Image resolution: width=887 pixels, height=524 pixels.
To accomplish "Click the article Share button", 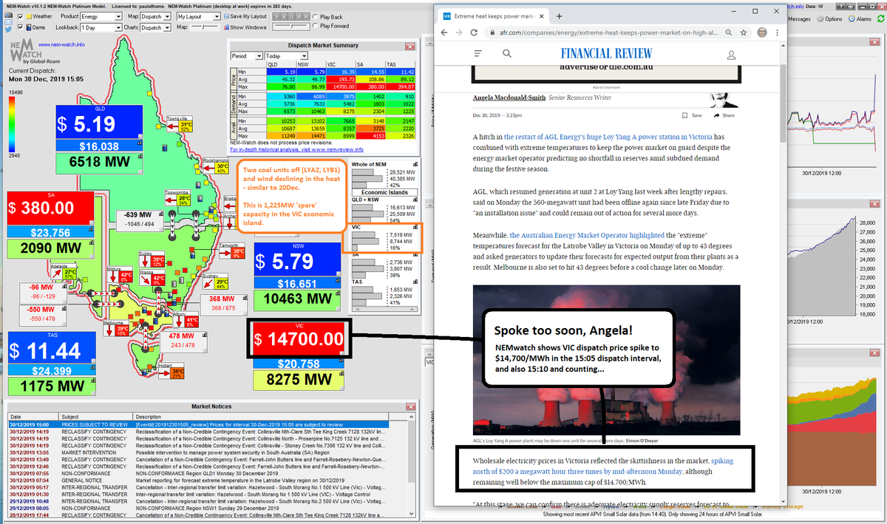I will (x=724, y=115).
